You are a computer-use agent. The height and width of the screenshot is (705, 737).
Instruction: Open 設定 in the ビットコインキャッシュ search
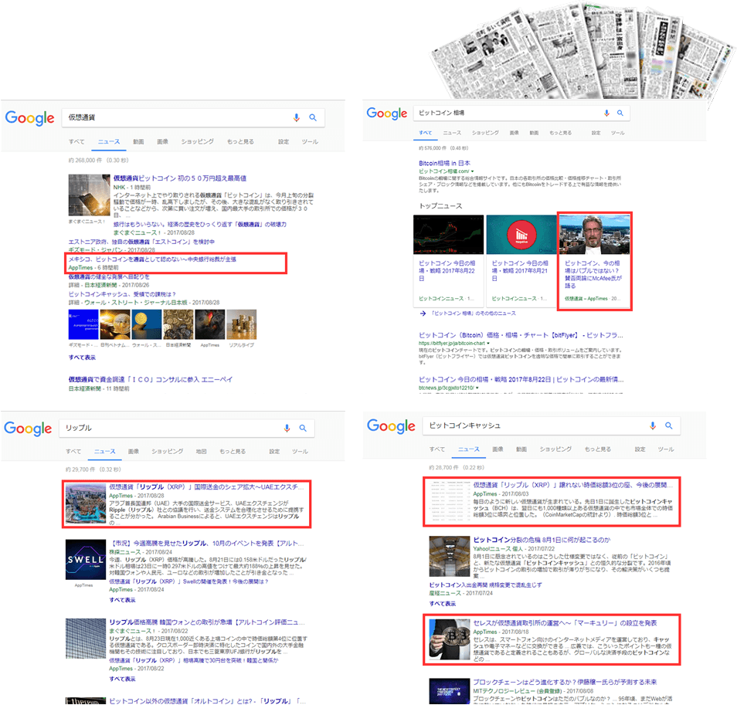point(640,449)
